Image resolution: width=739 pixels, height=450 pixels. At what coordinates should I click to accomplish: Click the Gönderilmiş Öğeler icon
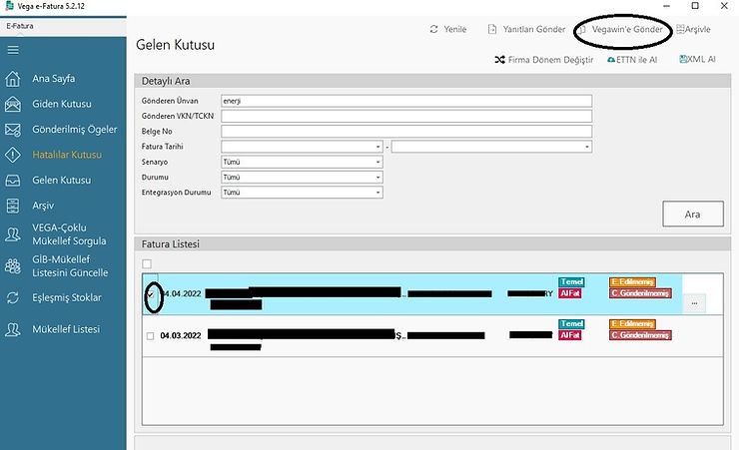click(x=13, y=130)
